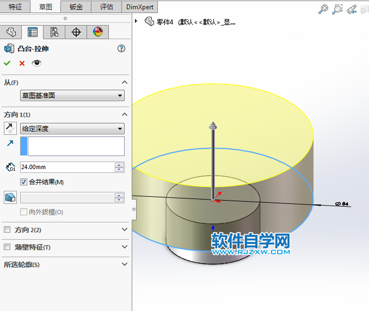This screenshot has height=311, width=369.
Task: Toggle the 向外拔模(O) checkbox
Action: point(23,212)
